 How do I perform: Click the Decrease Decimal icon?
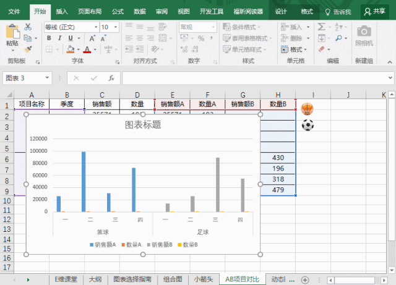(x=195, y=49)
